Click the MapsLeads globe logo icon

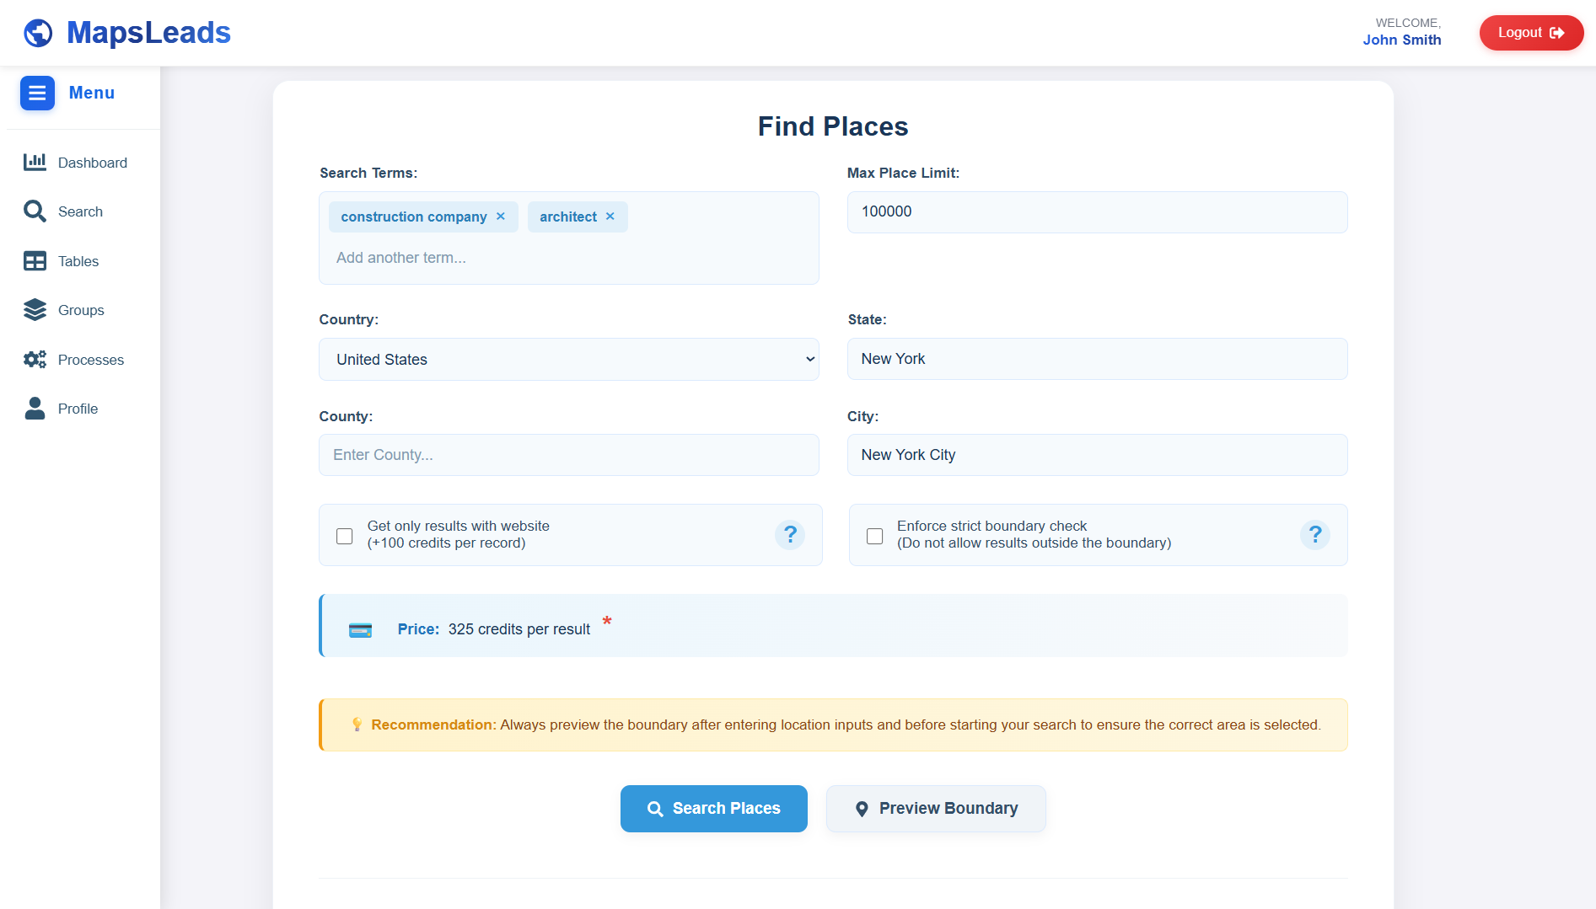click(38, 33)
